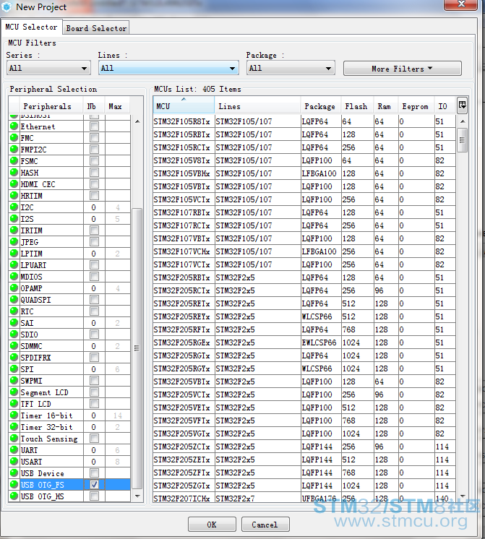The width and height of the screenshot is (485, 539).
Task: Check the FSMC peripheral box
Action: point(94,161)
